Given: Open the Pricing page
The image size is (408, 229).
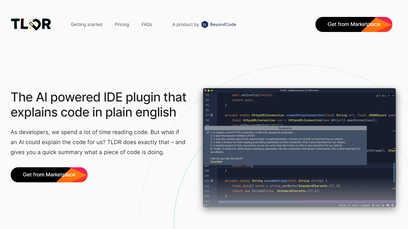Looking at the screenshot, I should pos(122,24).
